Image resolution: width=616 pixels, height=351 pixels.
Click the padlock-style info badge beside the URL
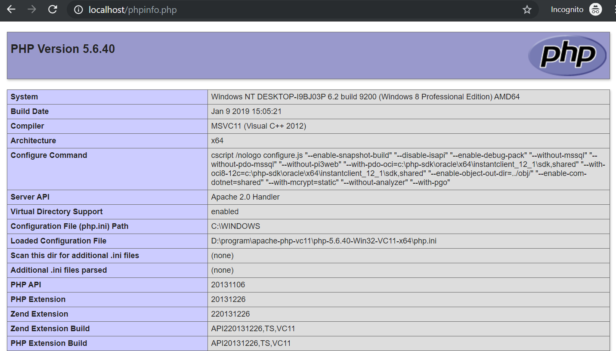coord(77,9)
